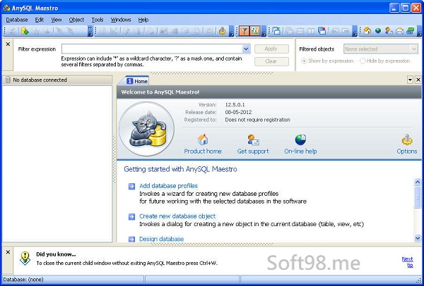Close the Did you know panel

[8, 252]
